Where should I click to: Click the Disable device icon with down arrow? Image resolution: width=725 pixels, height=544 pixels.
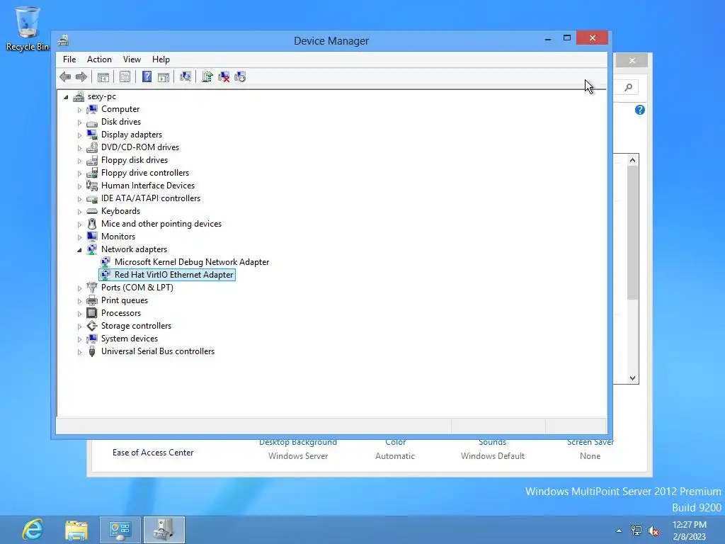(240, 76)
